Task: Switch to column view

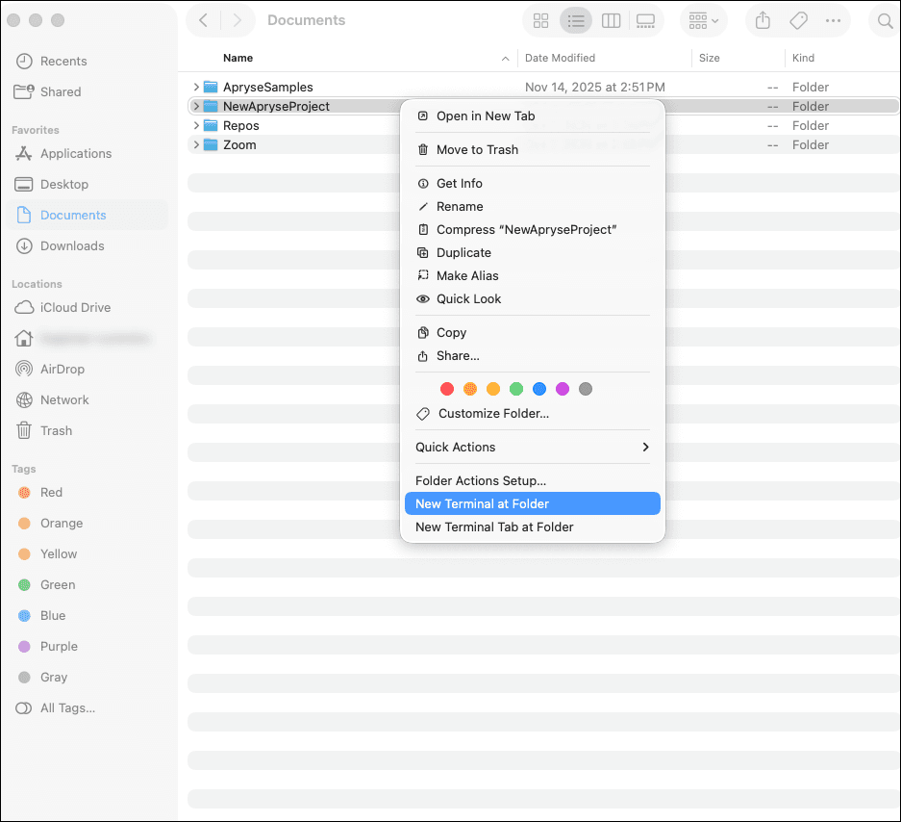Action: [611, 20]
